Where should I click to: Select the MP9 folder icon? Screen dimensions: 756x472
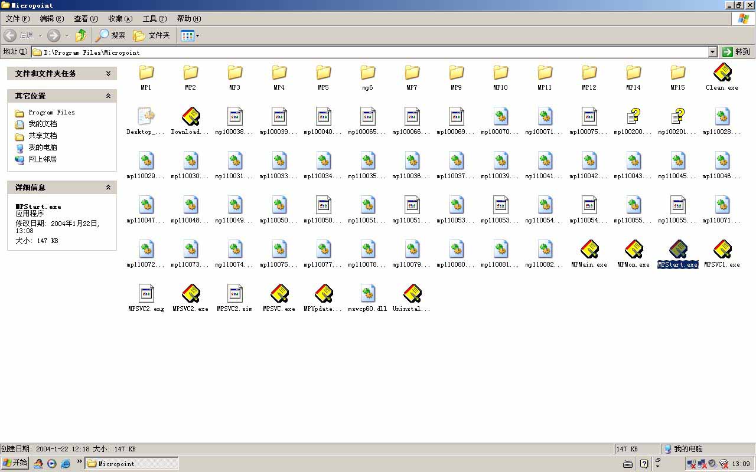[x=456, y=73]
